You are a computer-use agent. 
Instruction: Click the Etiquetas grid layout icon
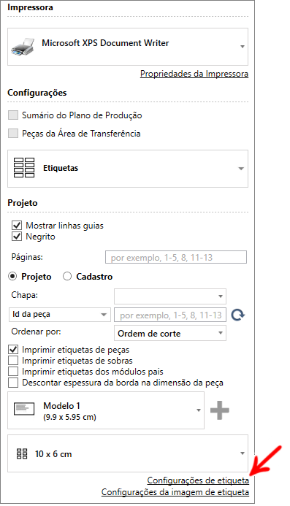pyautogui.click(x=24, y=168)
